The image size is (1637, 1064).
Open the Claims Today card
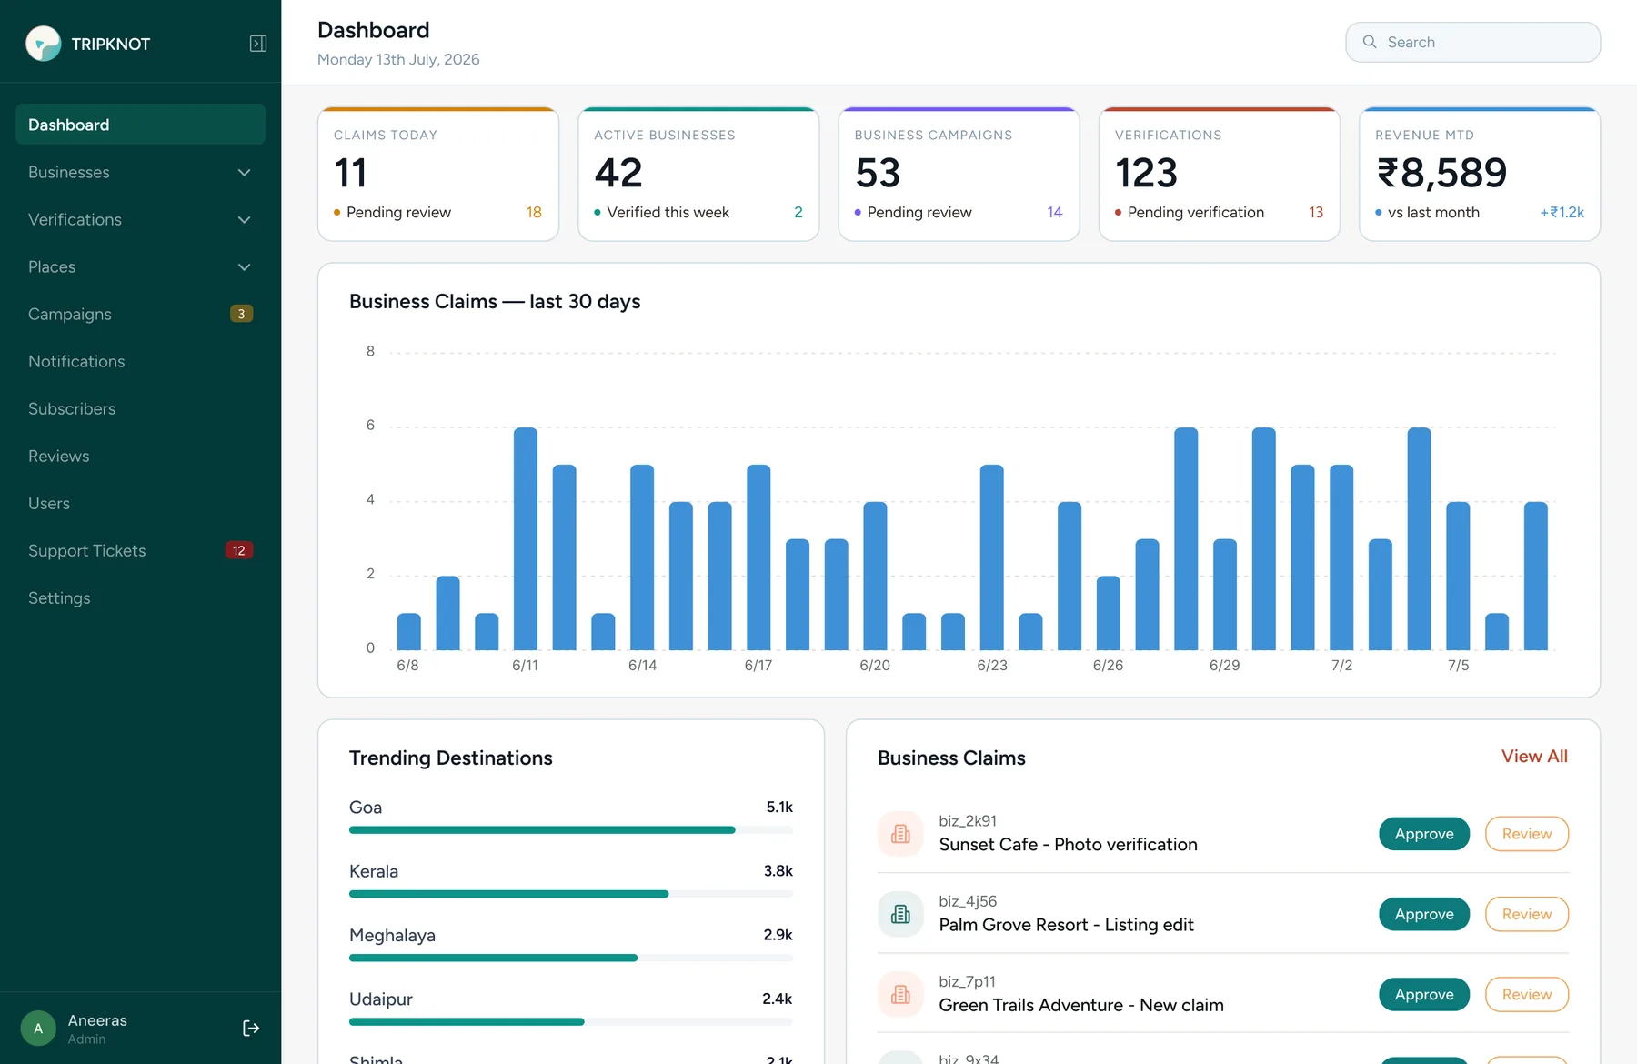coord(438,174)
